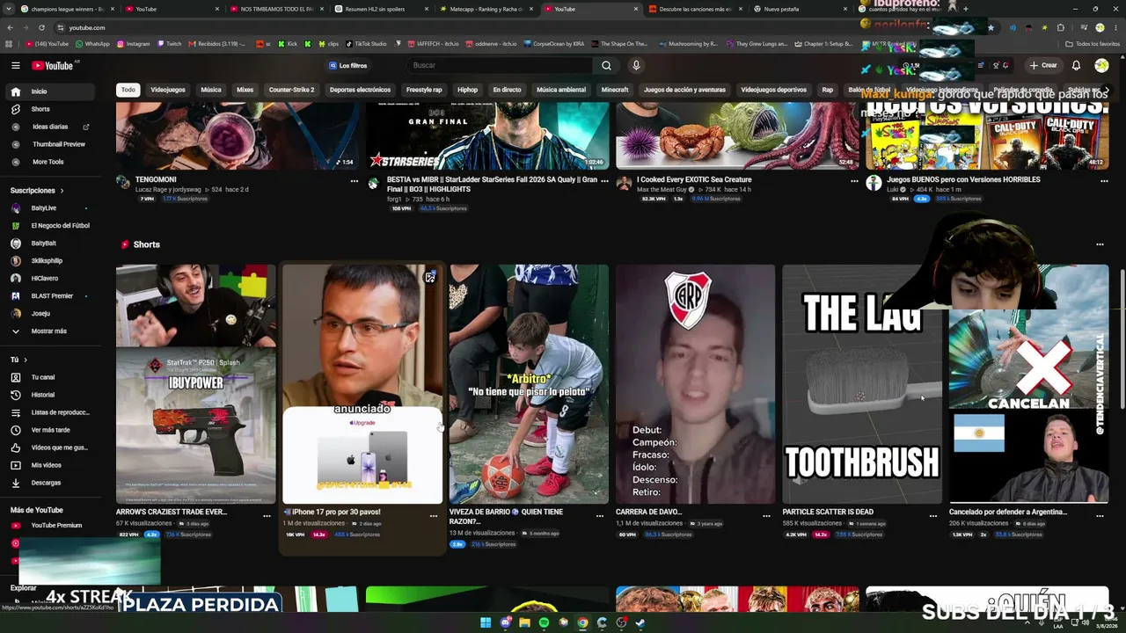This screenshot has height=633, width=1126.
Task: Open the Chrome tab search dropdown
Action: coord(9,9)
